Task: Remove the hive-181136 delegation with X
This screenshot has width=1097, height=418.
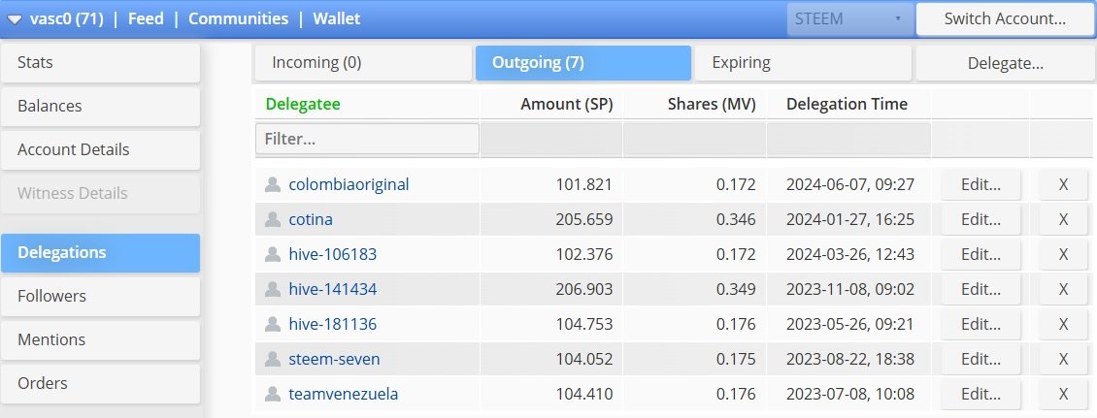Action: click(x=1063, y=324)
